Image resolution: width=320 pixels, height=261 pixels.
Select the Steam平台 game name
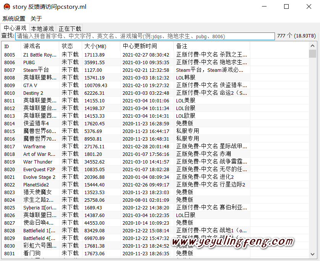pyautogui.click(x=36, y=70)
